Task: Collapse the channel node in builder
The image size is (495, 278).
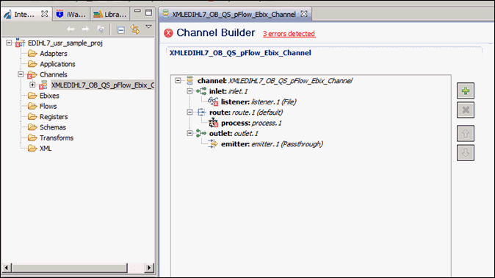Action: coord(178,80)
